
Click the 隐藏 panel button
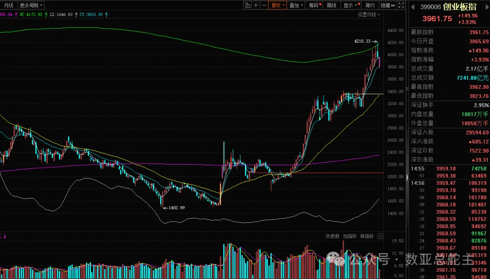387,5
